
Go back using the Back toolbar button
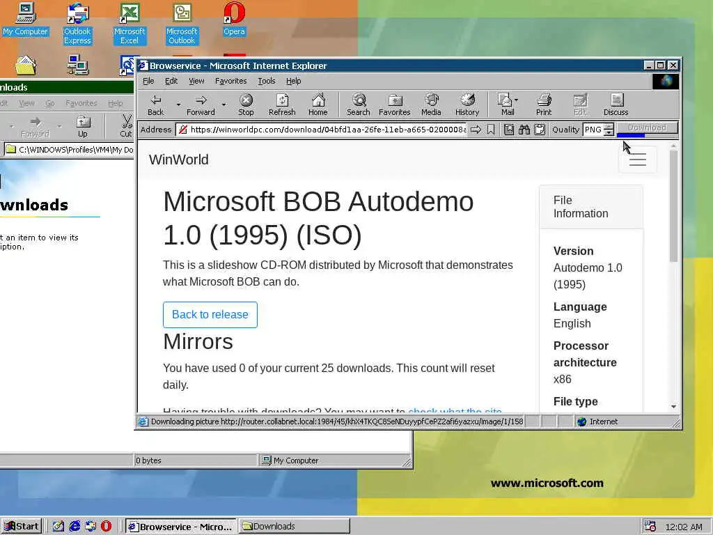pyautogui.click(x=155, y=105)
